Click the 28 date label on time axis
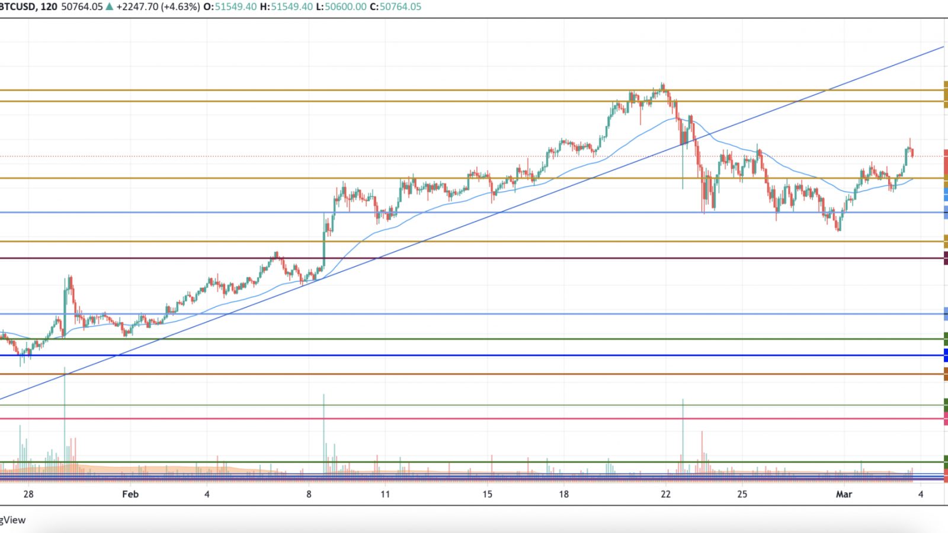The width and height of the screenshot is (948, 533). tap(28, 494)
